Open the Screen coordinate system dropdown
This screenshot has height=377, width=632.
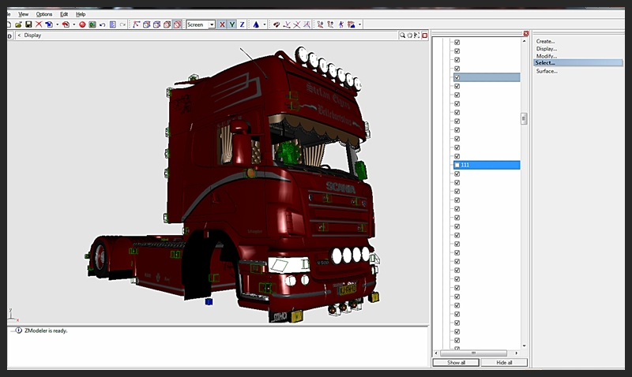point(212,24)
